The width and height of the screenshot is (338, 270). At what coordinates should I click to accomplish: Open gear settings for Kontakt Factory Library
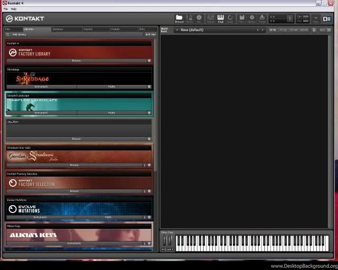pyautogui.click(x=149, y=61)
